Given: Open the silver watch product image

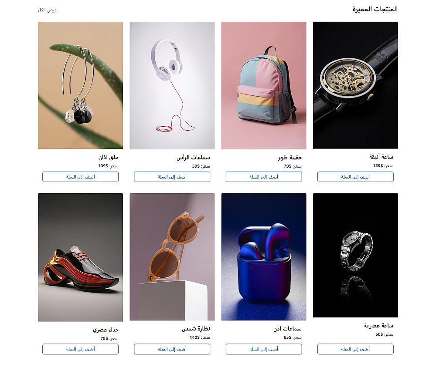Looking at the screenshot, I should point(355,255).
